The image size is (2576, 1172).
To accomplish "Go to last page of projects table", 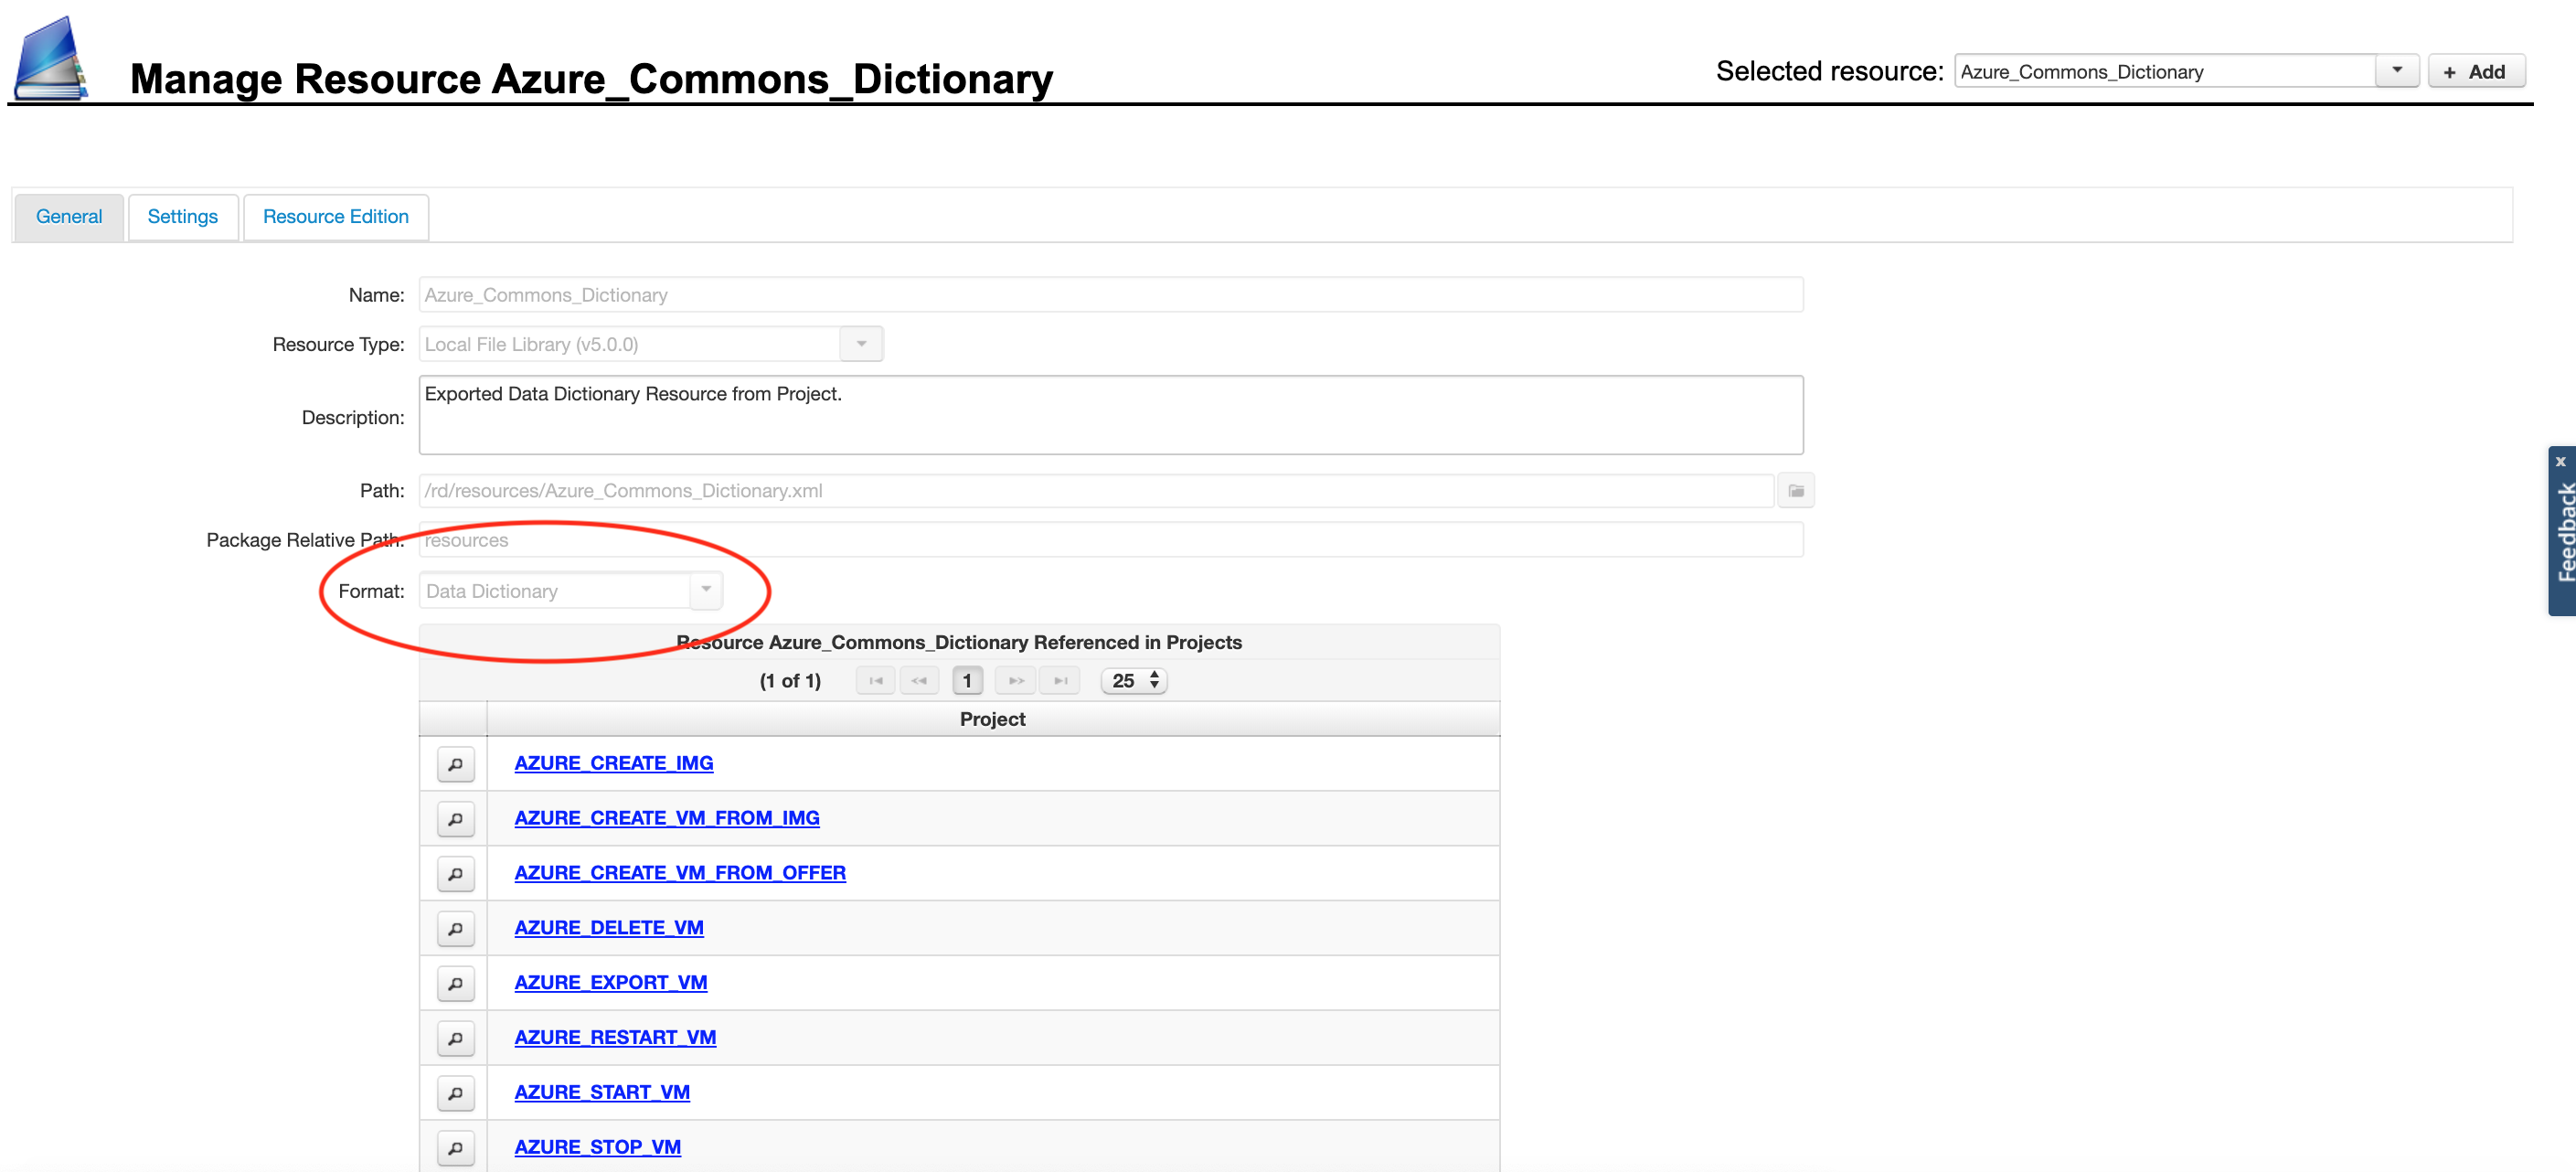I will [x=1060, y=681].
